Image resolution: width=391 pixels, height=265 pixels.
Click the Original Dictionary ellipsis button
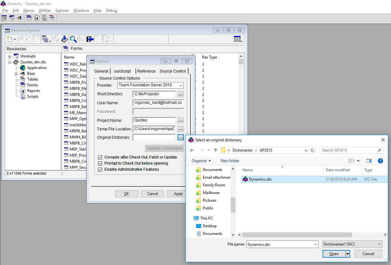(180, 137)
